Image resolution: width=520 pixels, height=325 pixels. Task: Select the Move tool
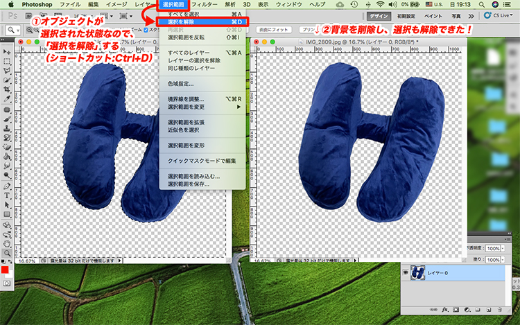point(7,52)
